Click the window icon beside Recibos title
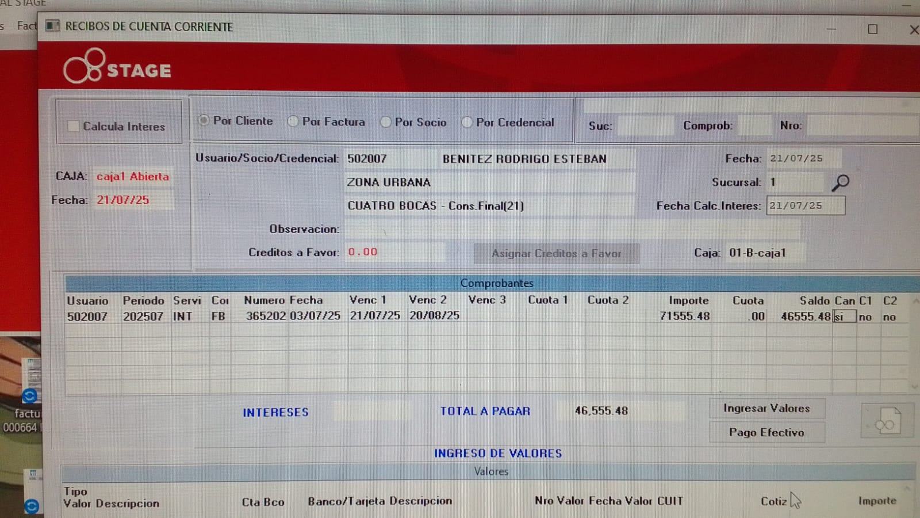 click(52, 26)
